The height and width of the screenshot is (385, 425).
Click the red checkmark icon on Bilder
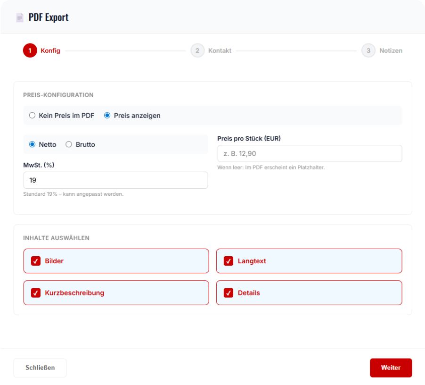[35, 261]
